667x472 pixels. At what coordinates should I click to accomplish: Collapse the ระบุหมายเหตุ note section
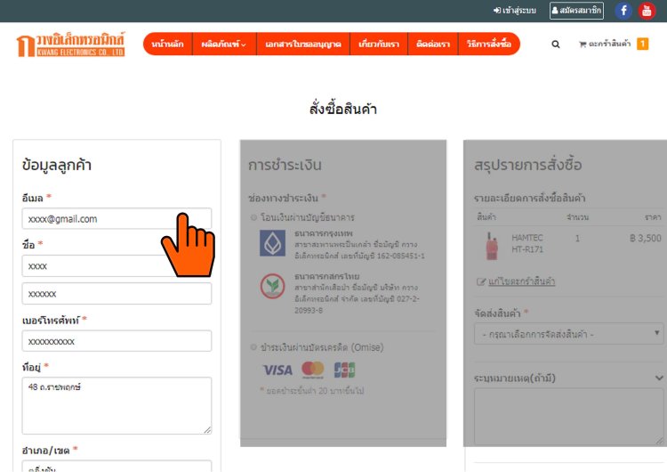(x=658, y=378)
